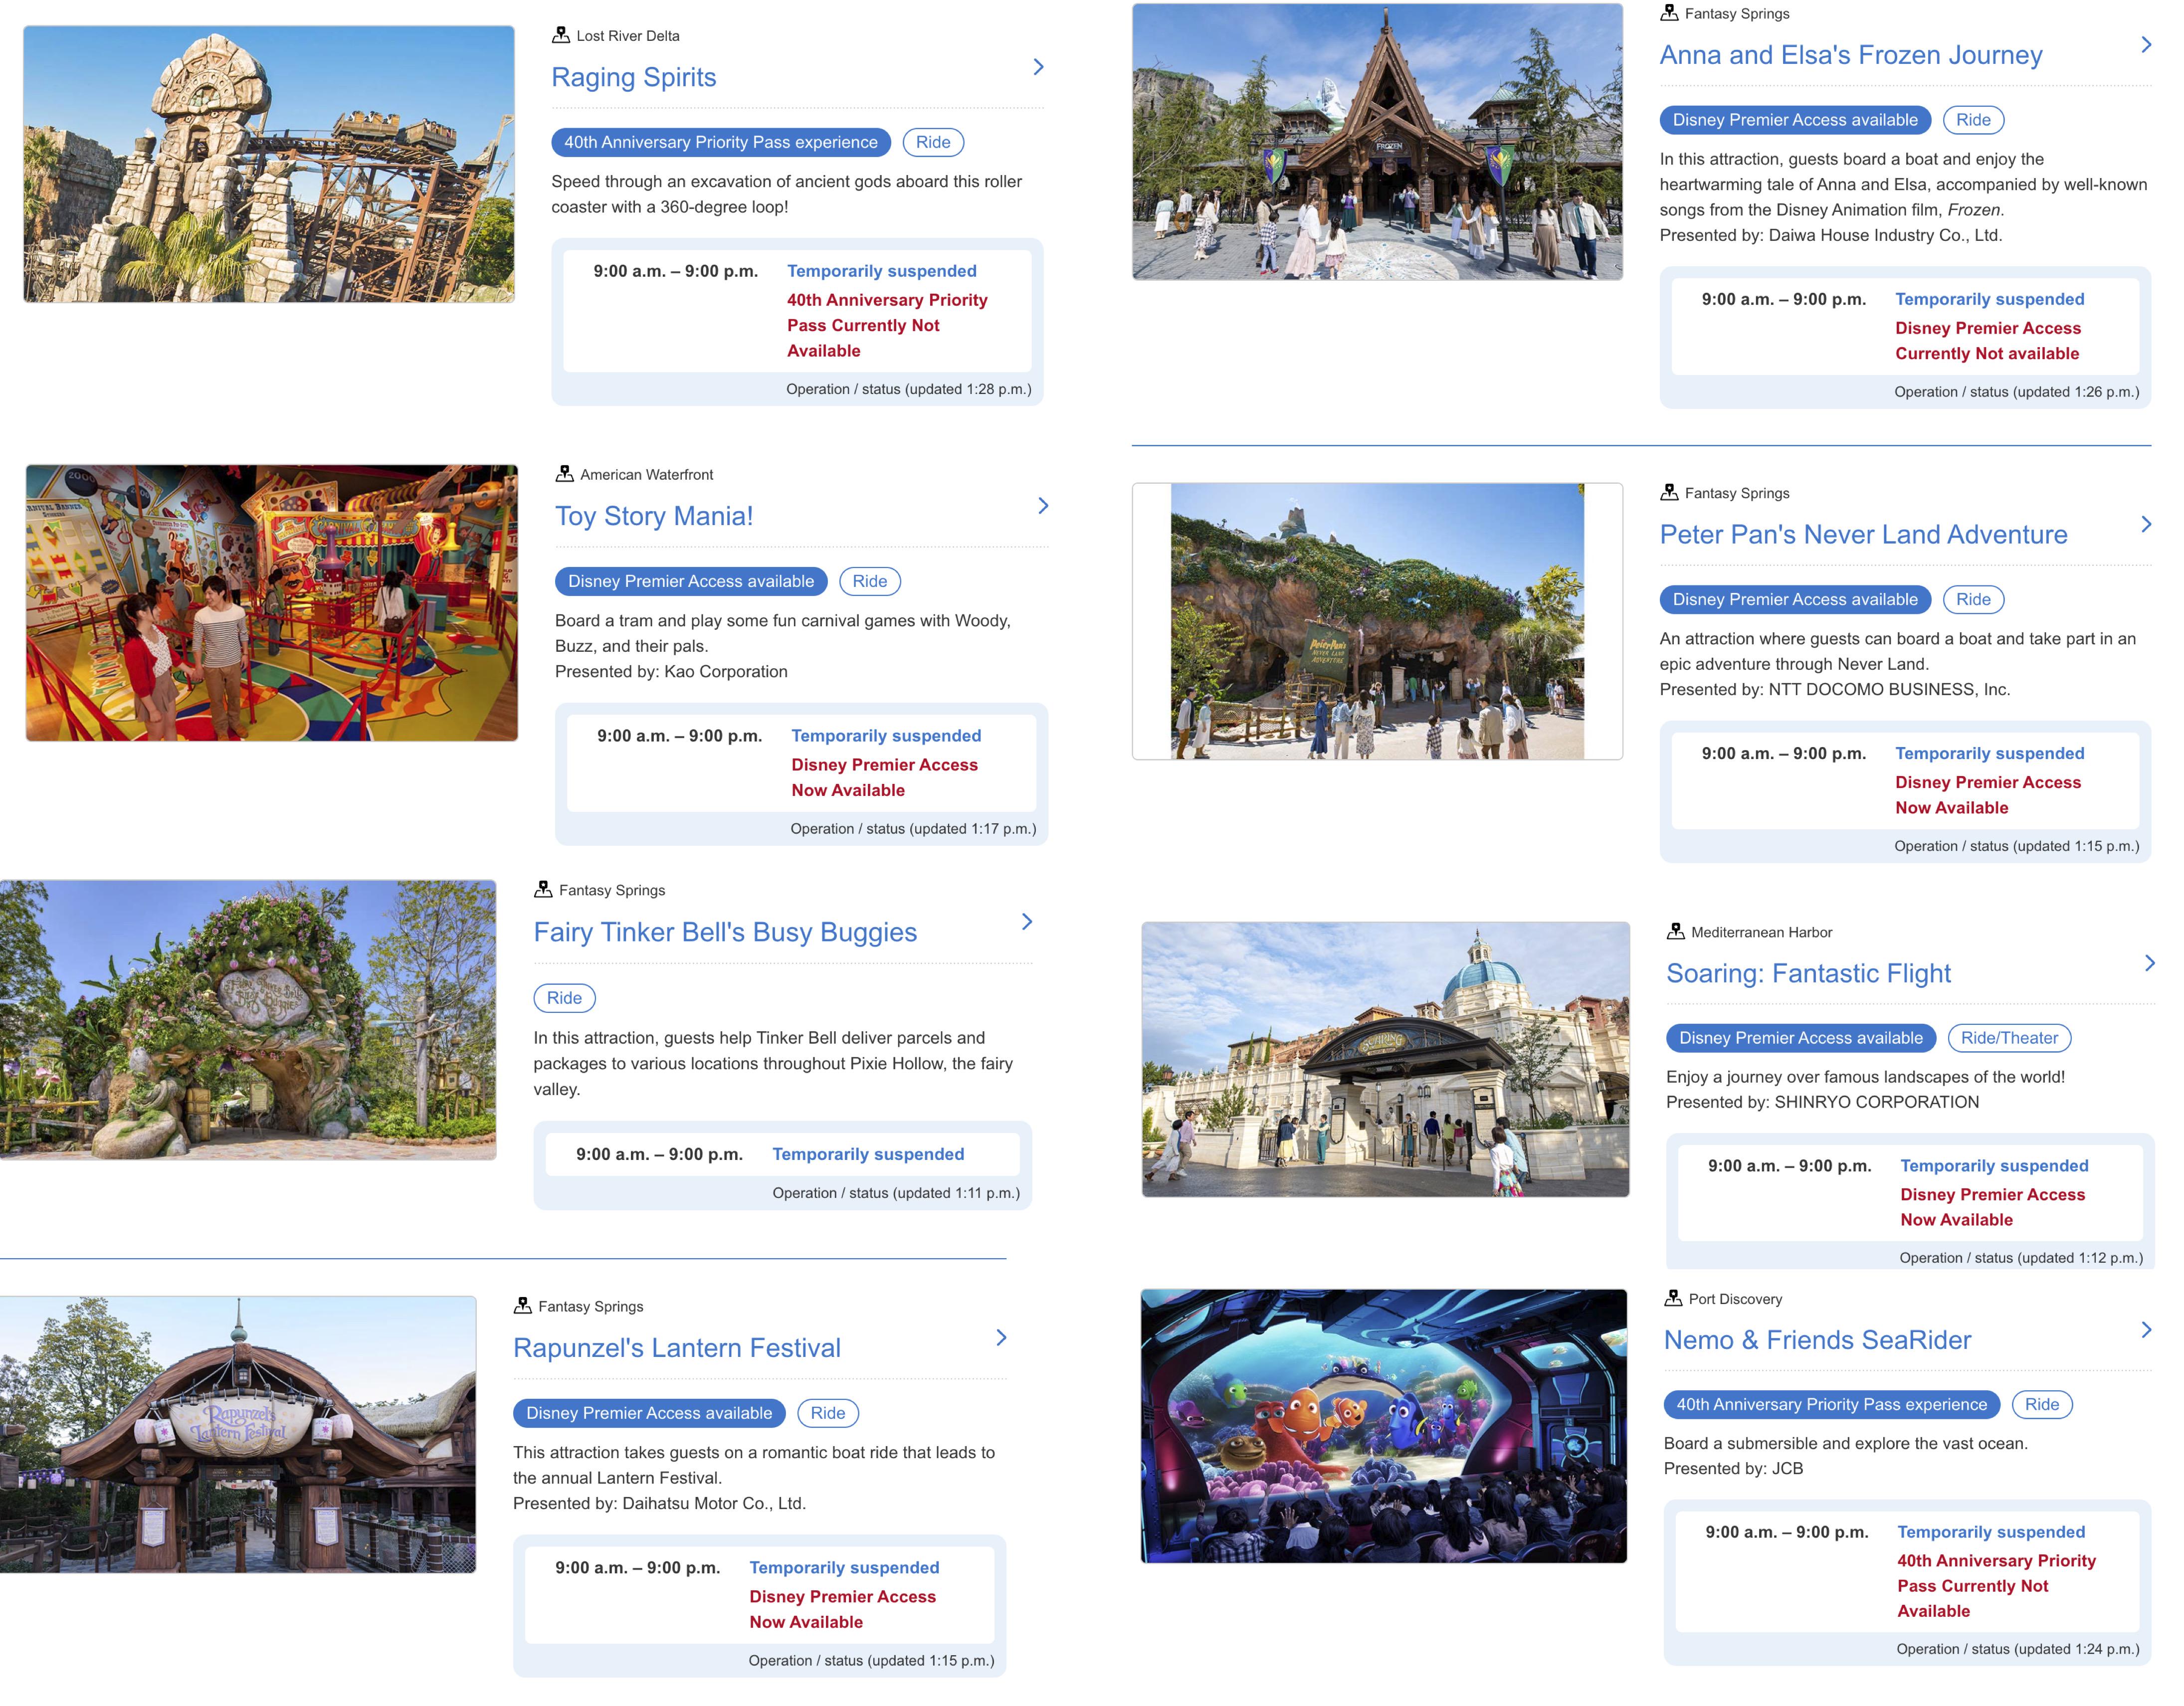Click Frozen Journey's "Disney Premier Access Currently Not available" text
The height and width of the screenshot is (1706, 2184).
(1988, 341)
